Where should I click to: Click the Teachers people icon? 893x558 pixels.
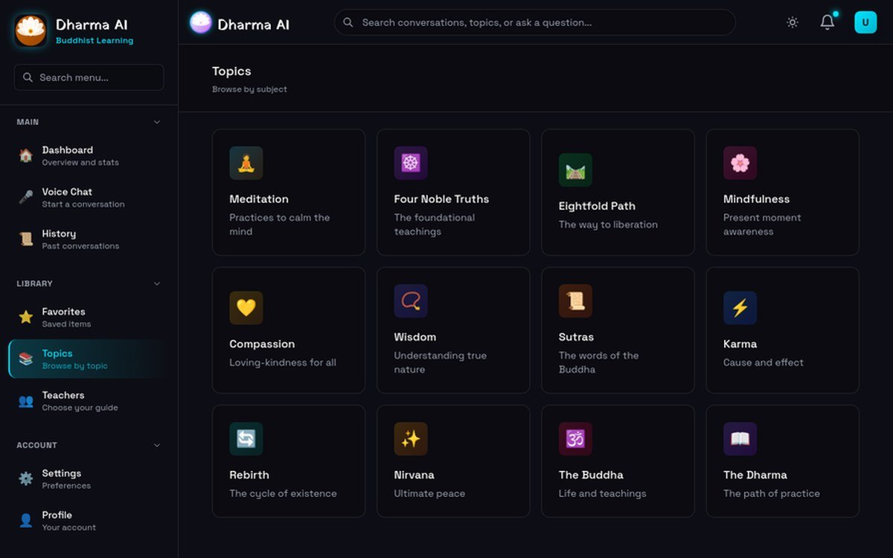26,401
